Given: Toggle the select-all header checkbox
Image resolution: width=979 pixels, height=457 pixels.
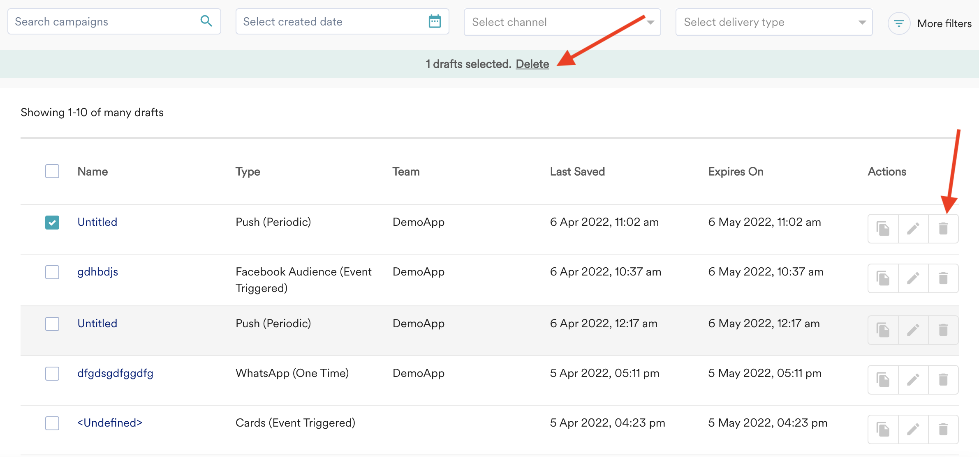Looking at the screenshot, I should click(x=52, y=171).
